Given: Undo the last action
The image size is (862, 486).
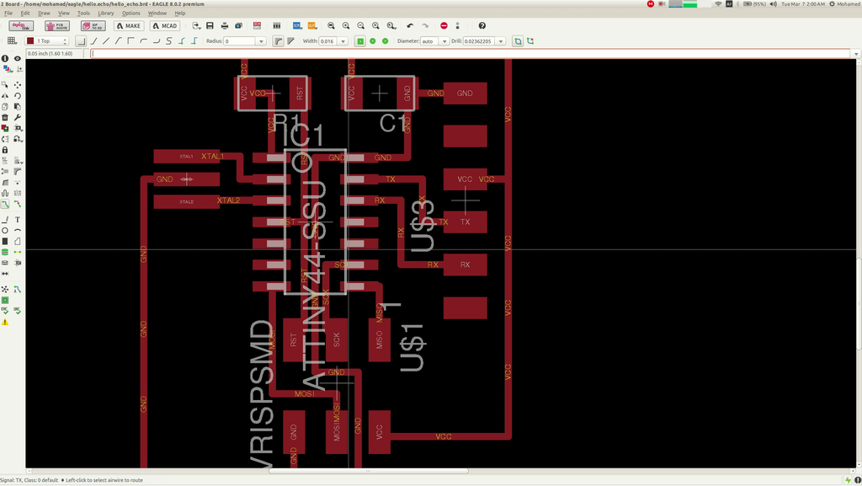Looking at the screenshot, I should pos(410,26).
